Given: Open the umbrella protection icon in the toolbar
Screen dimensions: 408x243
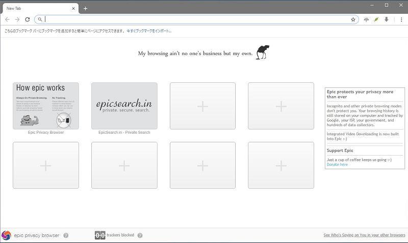Looking at the screenshot, I should pos(366,19).
